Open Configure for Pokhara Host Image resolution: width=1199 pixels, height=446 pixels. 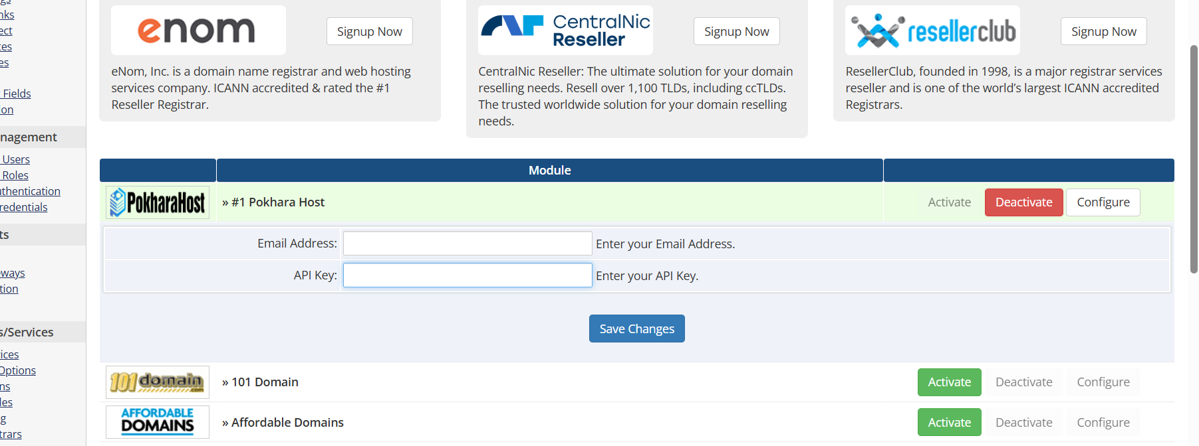click(x=1103, y=202)
